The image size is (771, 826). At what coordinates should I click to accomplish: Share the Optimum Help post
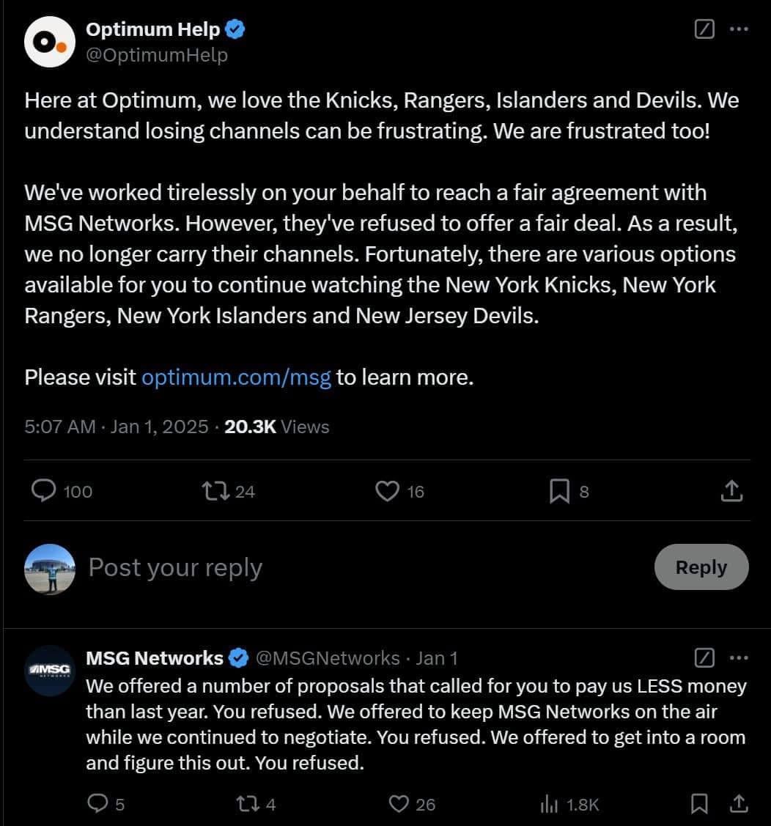click(731, 491)
